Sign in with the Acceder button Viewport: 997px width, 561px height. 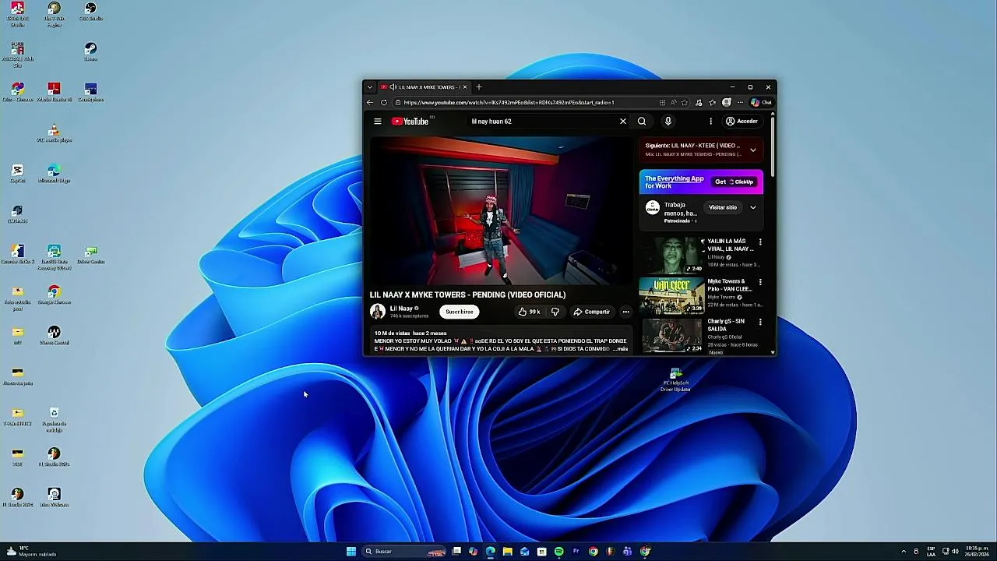[x=742, y=122]
